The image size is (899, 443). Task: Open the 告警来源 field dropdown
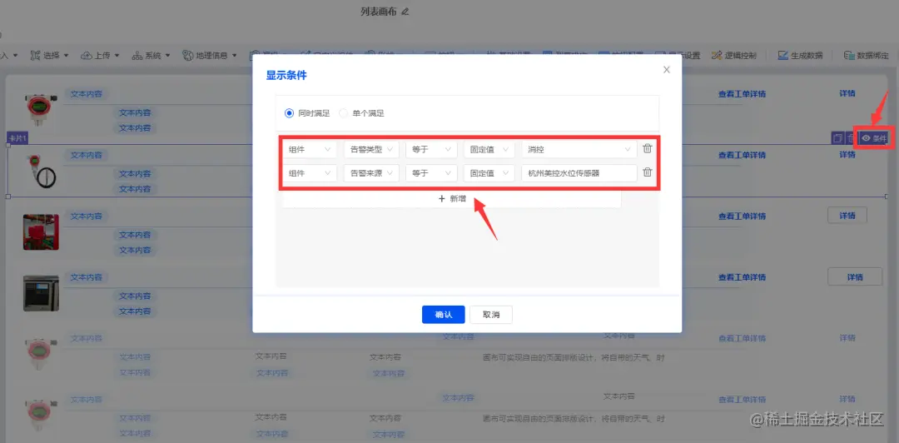(371, 172)
